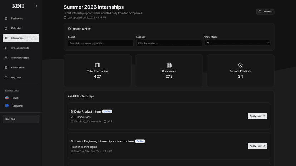Click the On Site badge on BI Data Analyst Intern
The image size is (296, 166).
coord(107,111)
